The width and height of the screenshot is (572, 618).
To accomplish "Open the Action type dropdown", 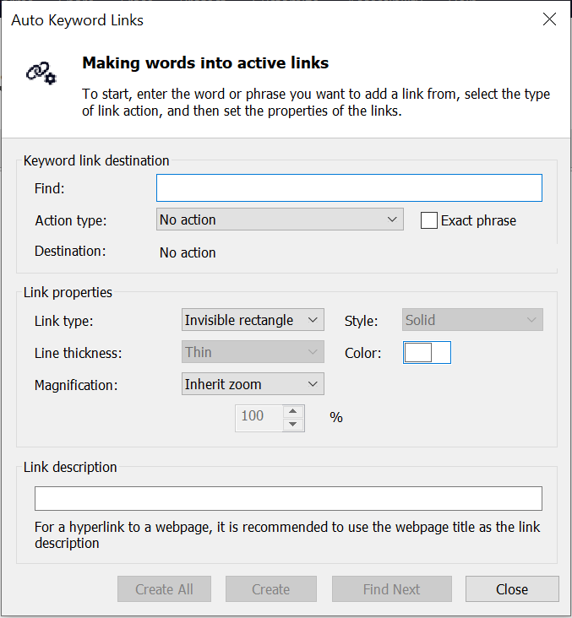I will (x=280, y=220).
